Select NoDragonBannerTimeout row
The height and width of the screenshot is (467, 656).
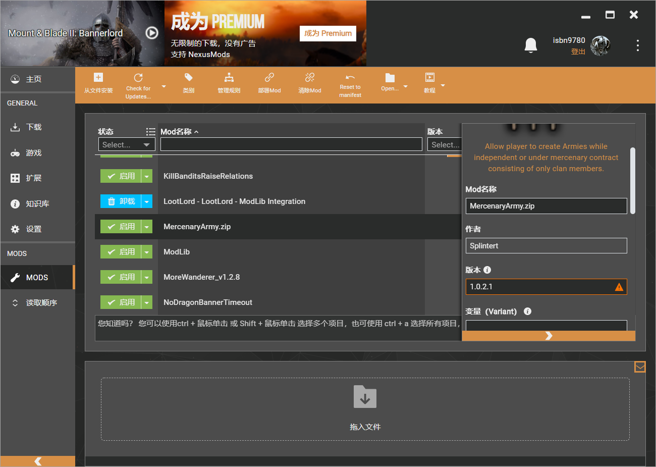click(x=278, y=302)
